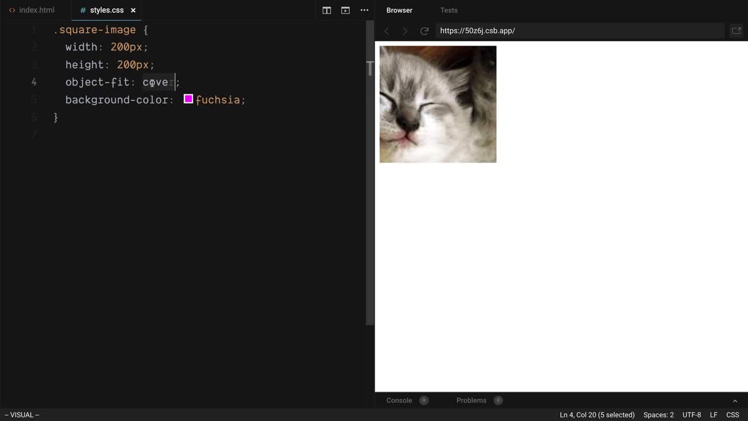Expand the Console panel
This screenshot has width=748, height=421.
tap(399, 401)
